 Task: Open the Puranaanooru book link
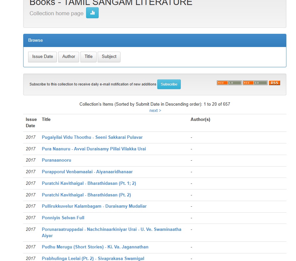click(x=56, y=160)
